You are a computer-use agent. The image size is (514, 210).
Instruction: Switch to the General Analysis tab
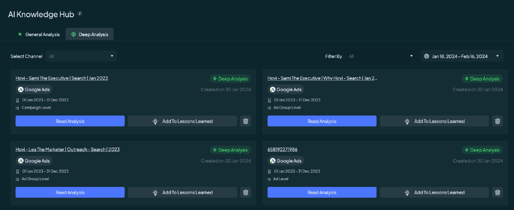pos(39,34)
